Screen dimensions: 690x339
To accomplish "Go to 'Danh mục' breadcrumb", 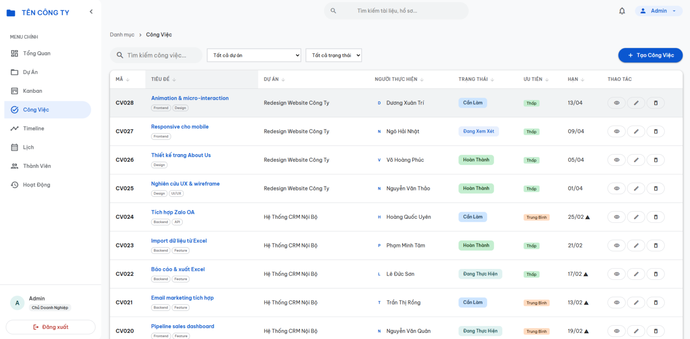I will click(122, 35).
